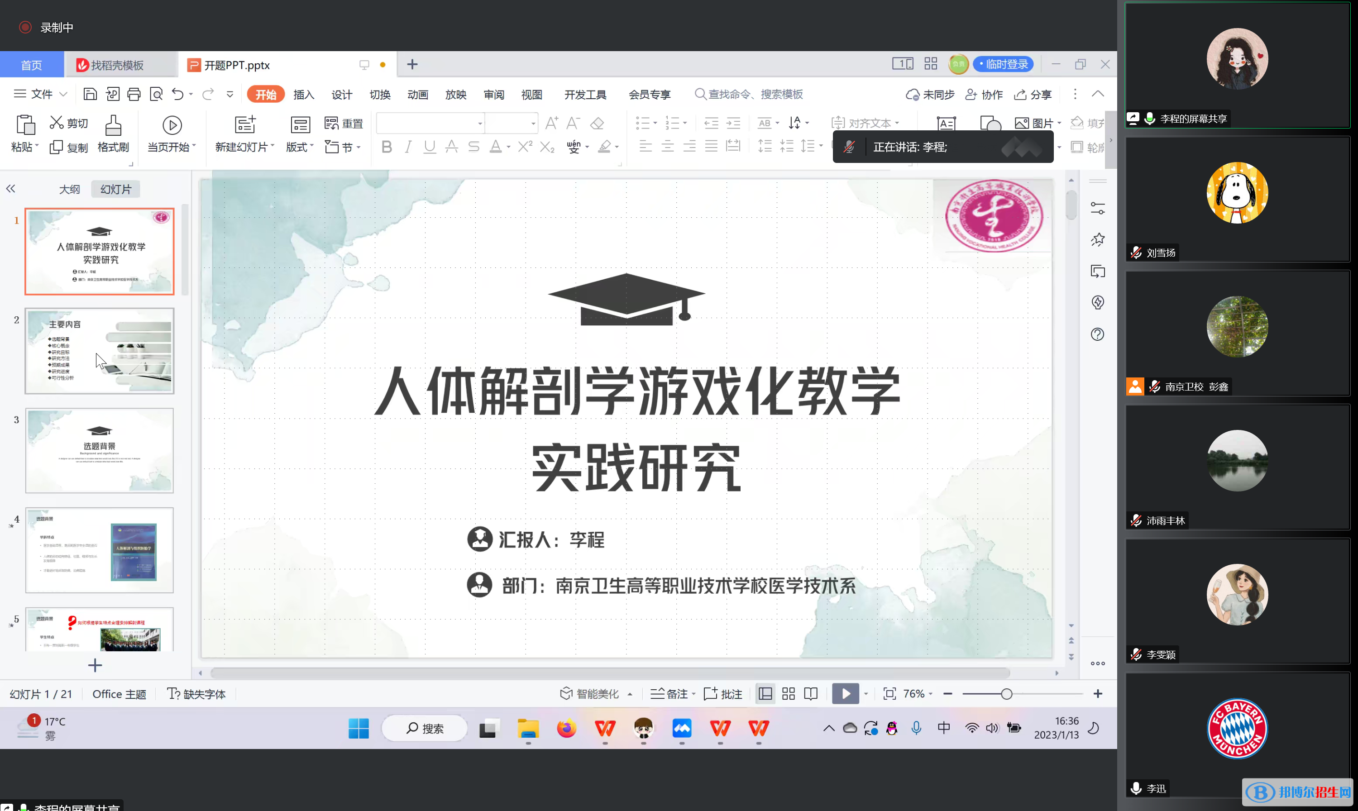This screenshot has height=811, width=1358.
Task: Adjust the zoom slider handle
Action: [x=1006, y=693]
